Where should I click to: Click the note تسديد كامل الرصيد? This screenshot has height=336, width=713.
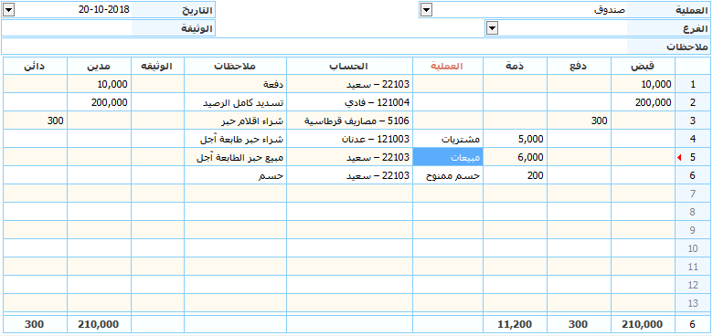coord(236,102)
